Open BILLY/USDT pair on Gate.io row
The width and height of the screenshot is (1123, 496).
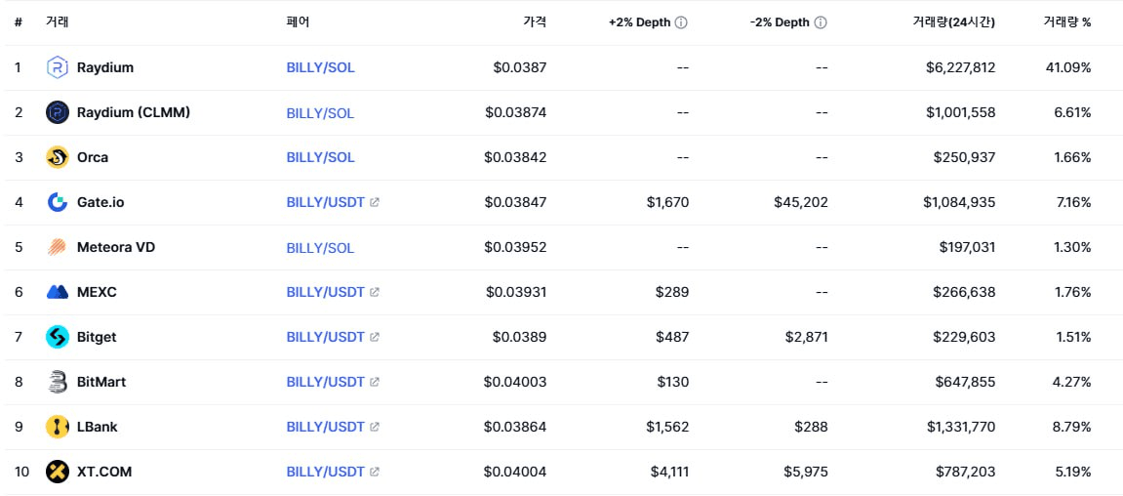[x=326, y=202]
